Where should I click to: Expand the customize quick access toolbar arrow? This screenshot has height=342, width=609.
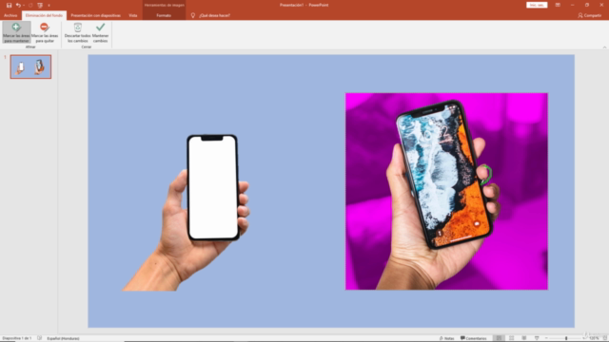[x=49, y=6]
